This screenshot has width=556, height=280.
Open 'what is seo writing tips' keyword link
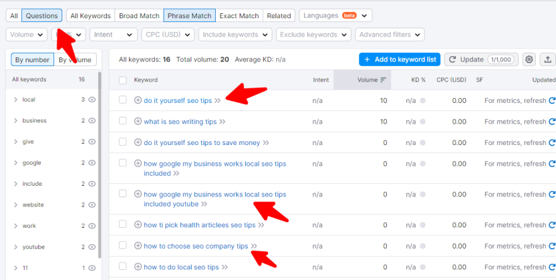click(180, 122)
